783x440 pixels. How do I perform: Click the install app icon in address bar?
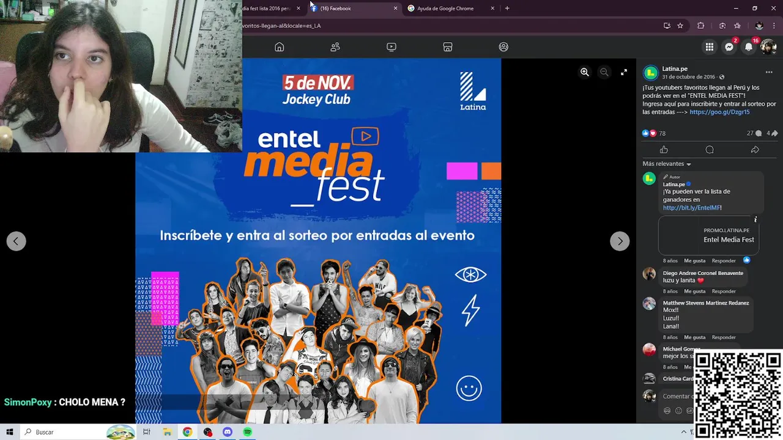pyautogui.click(x=667, y=26)
